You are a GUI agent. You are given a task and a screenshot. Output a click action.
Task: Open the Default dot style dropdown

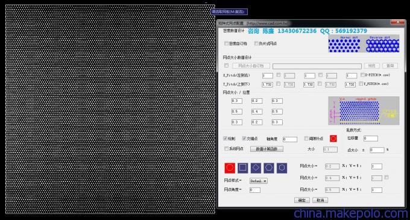click(x=258, y=181)
